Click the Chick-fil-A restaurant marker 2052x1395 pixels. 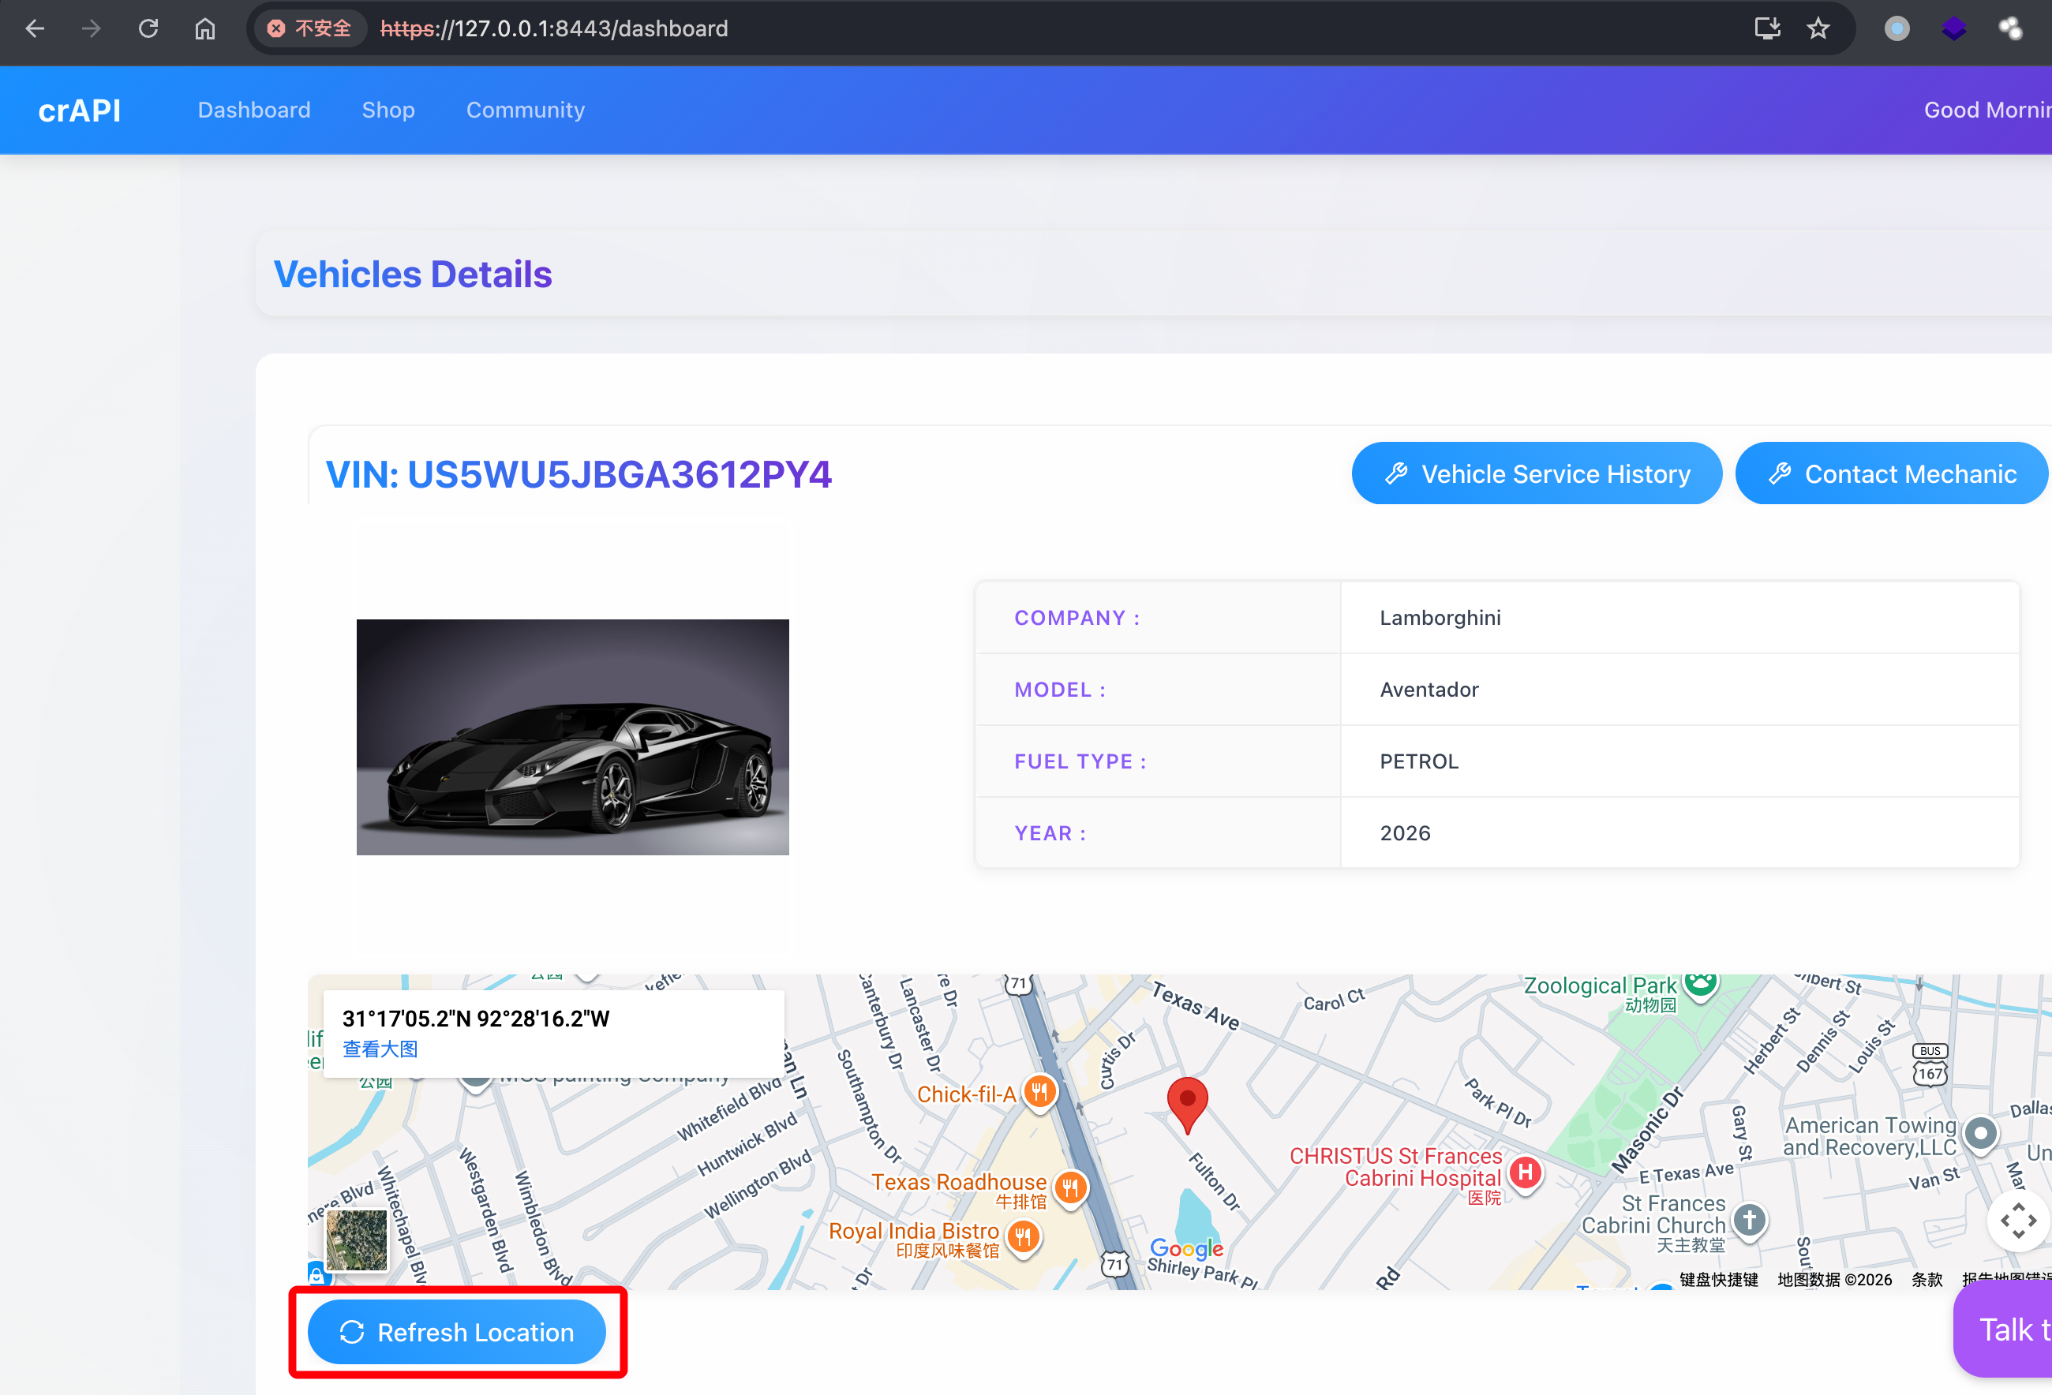pos(1039,1093)
